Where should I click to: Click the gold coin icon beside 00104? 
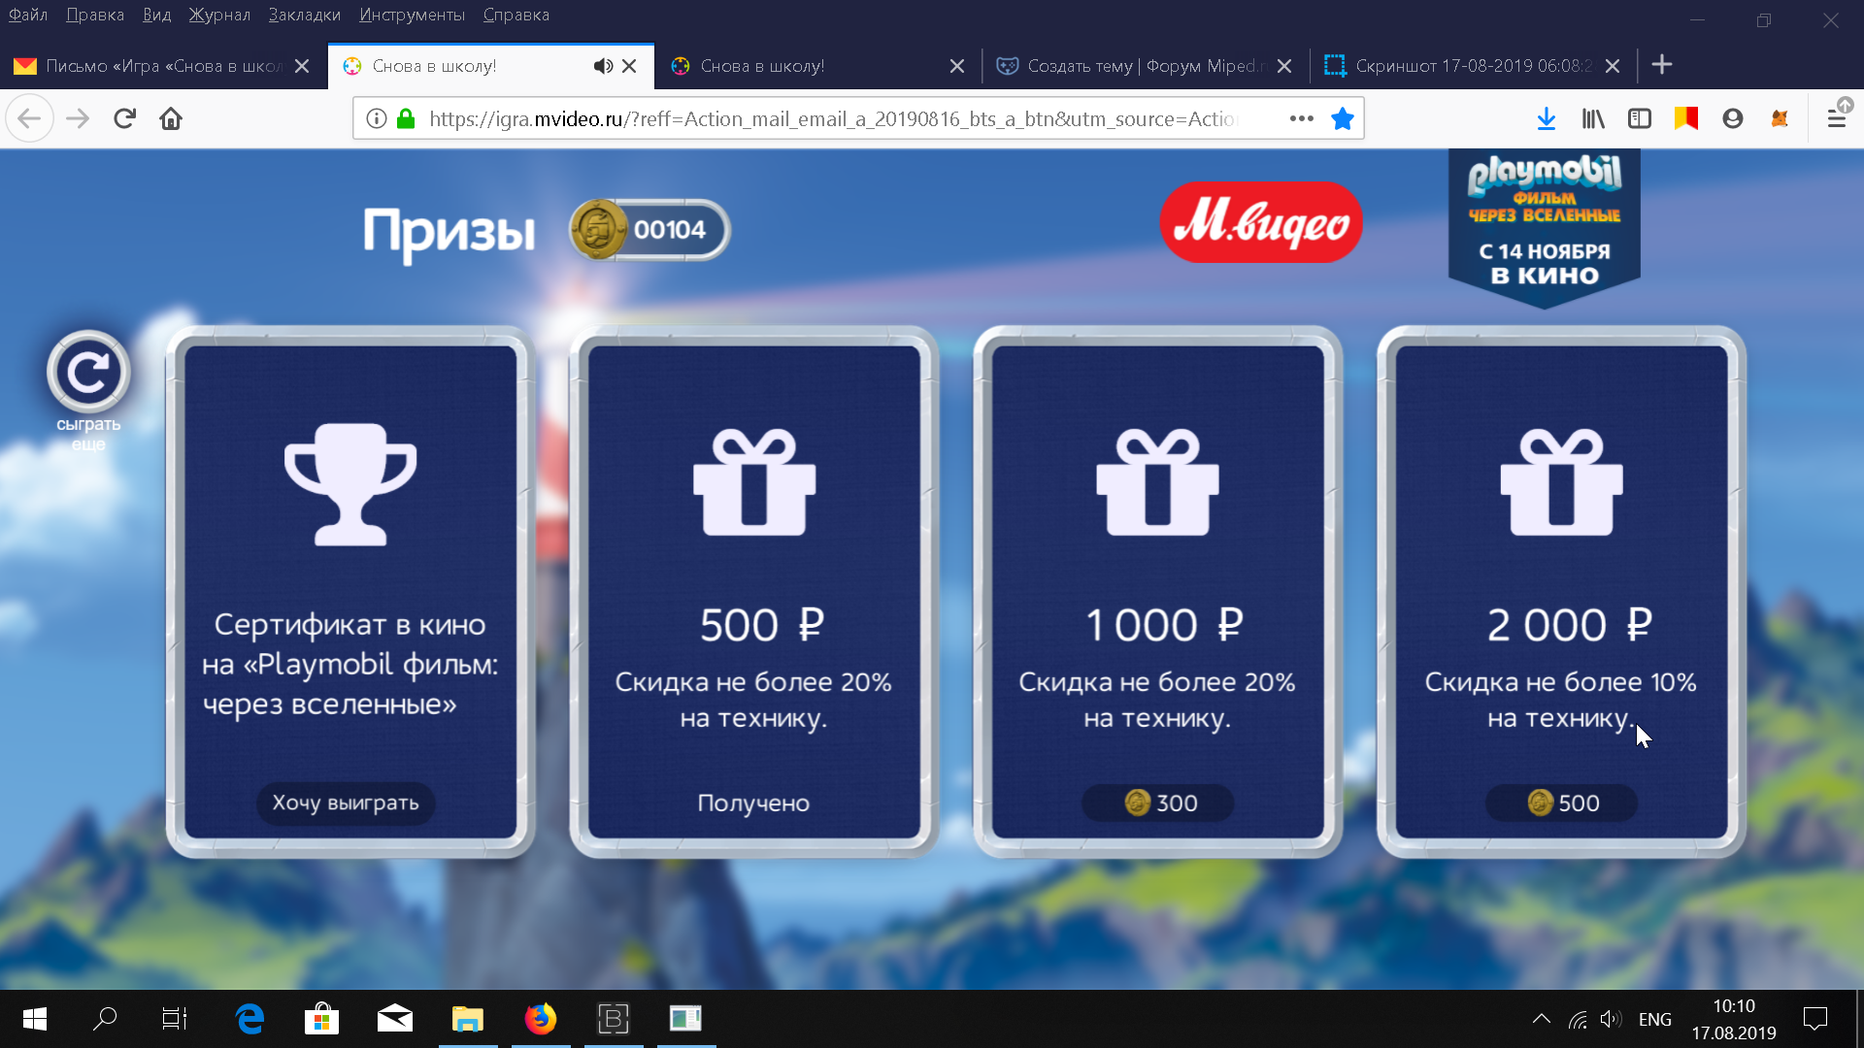tap(598, 230)
